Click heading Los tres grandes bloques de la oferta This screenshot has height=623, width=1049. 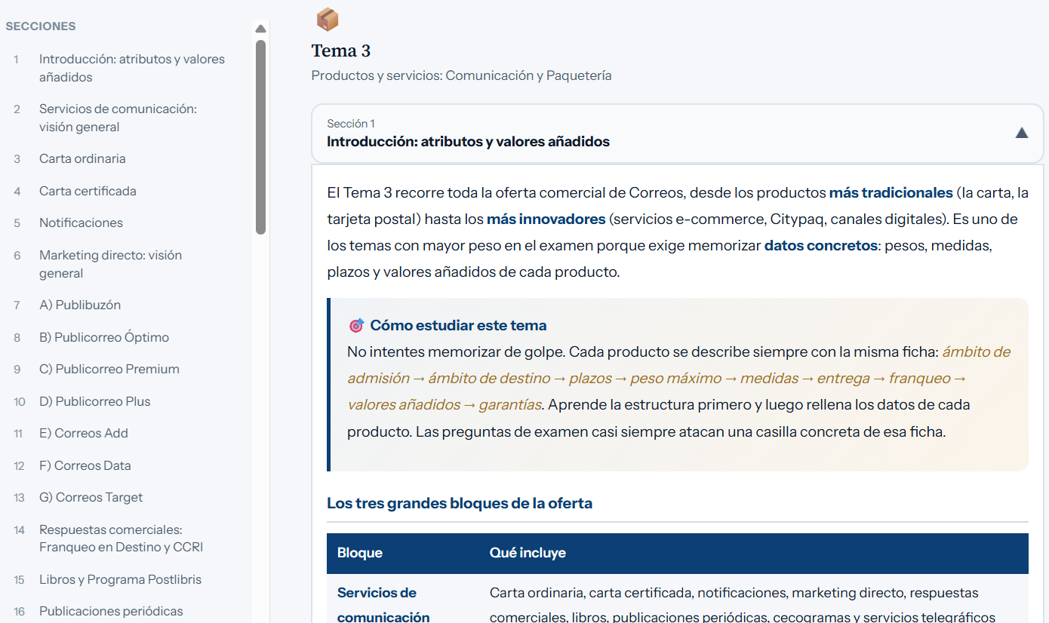460,503
